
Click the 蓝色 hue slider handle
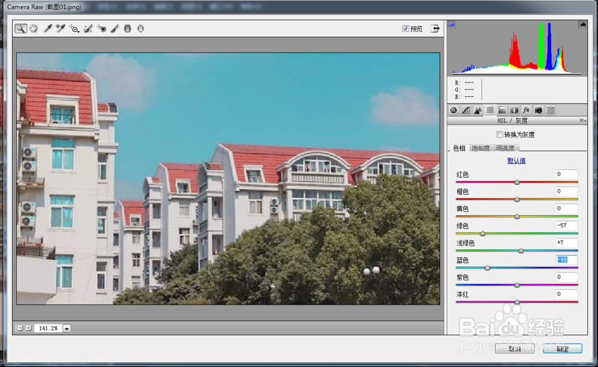487,268
